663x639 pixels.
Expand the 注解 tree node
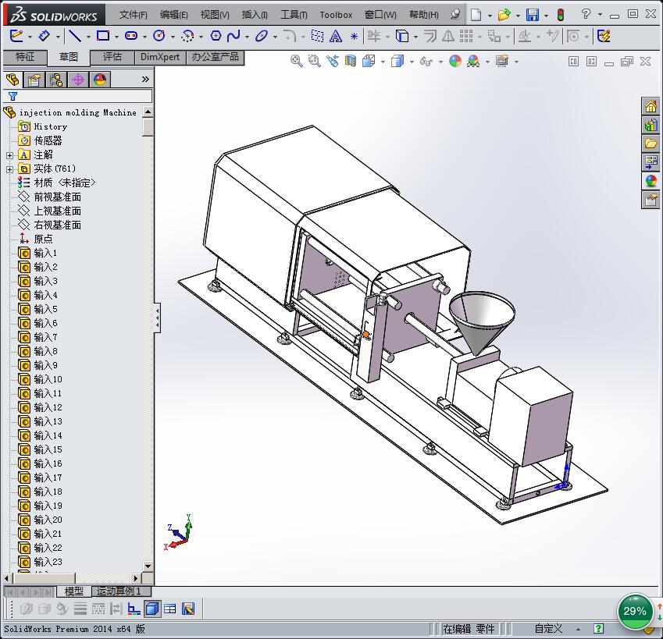click(9, 155)
